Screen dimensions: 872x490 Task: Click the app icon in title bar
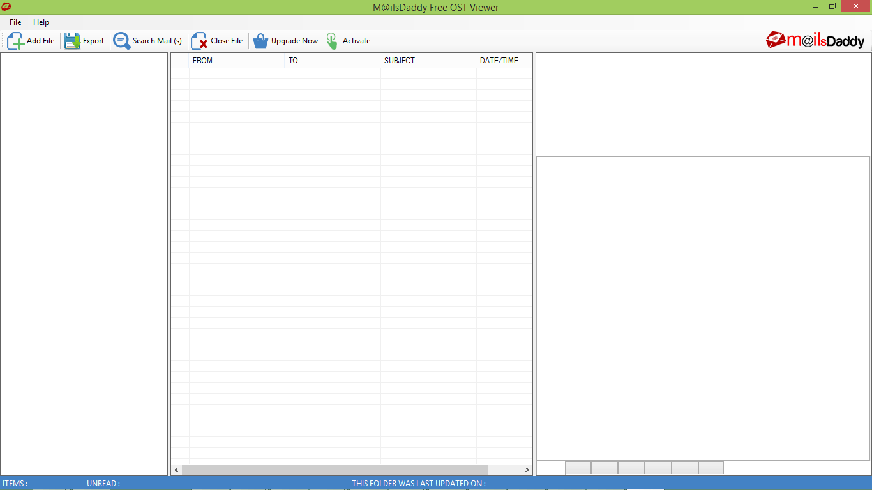pyautogui.click(x=6, y=7)
